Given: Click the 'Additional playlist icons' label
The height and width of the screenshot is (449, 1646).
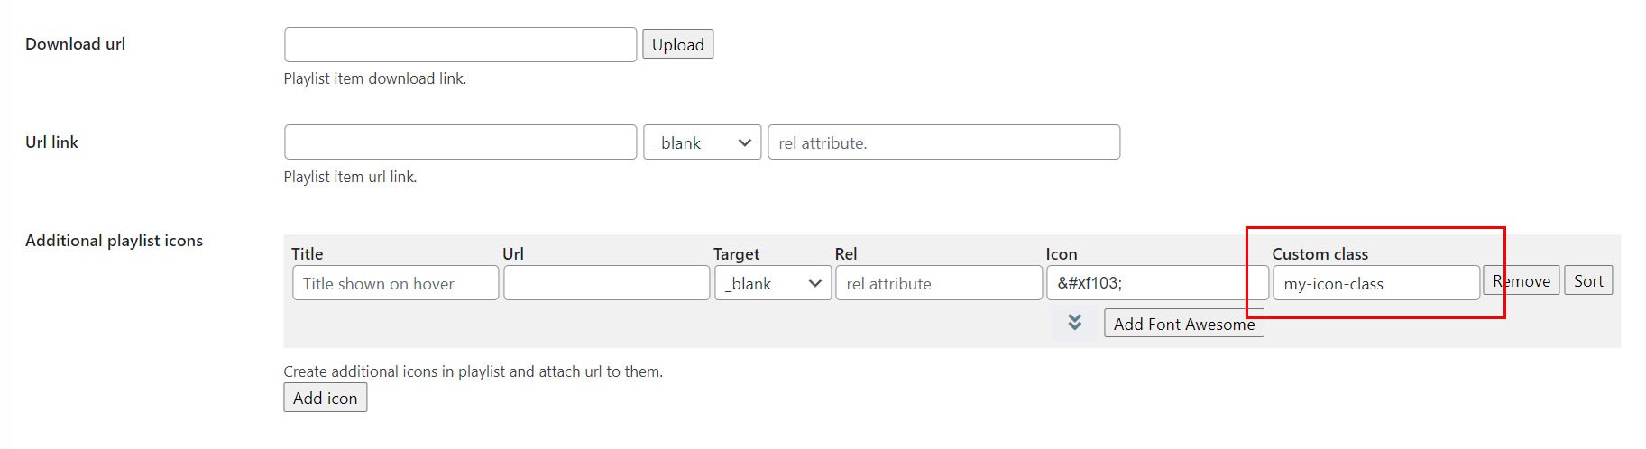Looking at the screenshot, I should (x=115, y=241).
